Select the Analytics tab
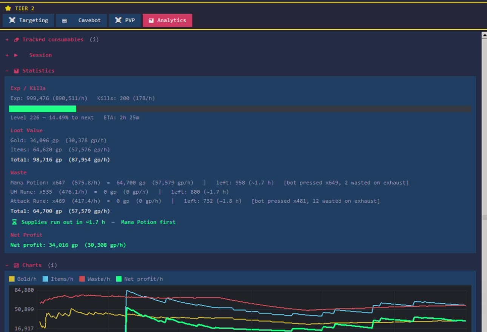The image size is (487, 332). click(167, 20)
